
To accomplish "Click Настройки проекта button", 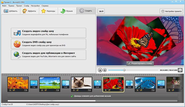I will (x=171, y=11).
